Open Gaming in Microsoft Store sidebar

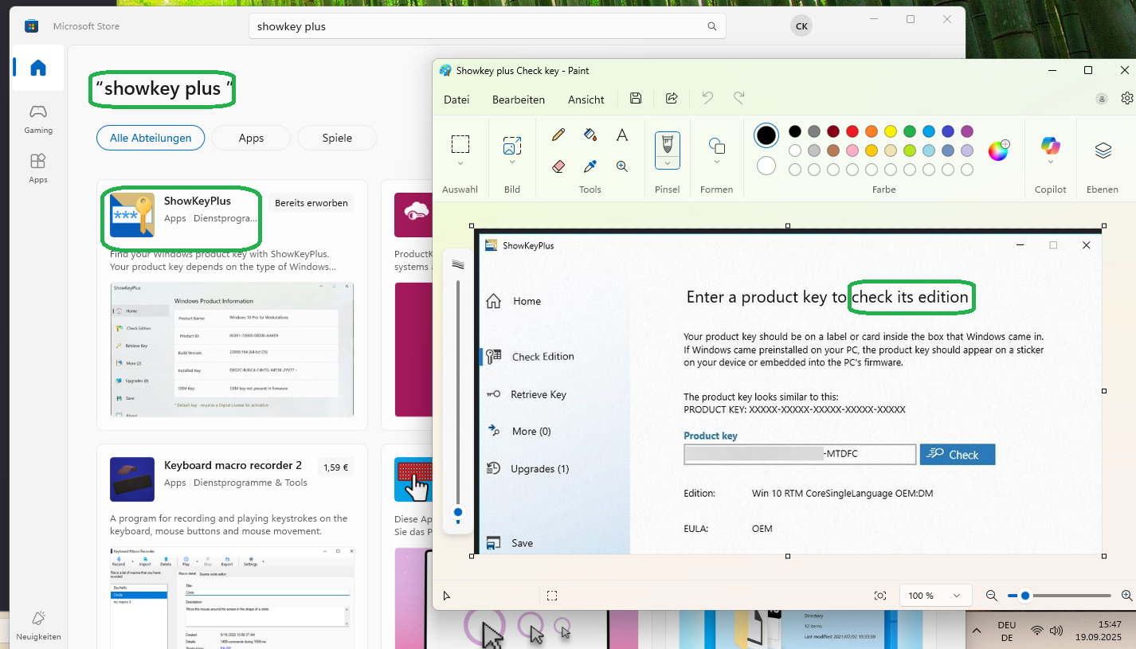(x=38, y=118)
